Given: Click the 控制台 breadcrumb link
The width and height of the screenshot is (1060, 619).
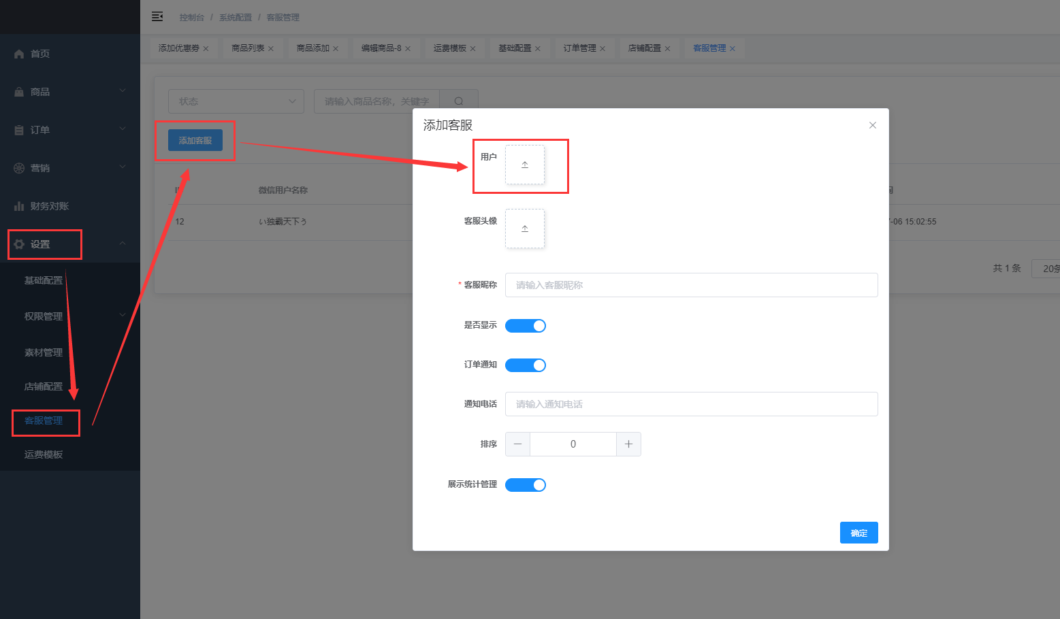Looking at the screenshot, I should [191, 18].
